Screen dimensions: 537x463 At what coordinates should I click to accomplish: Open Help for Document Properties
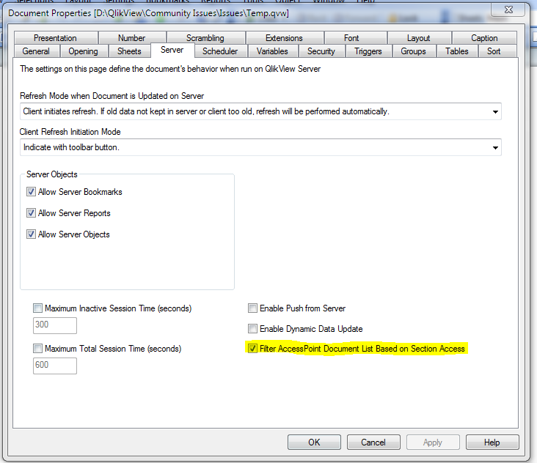point(492,442)
